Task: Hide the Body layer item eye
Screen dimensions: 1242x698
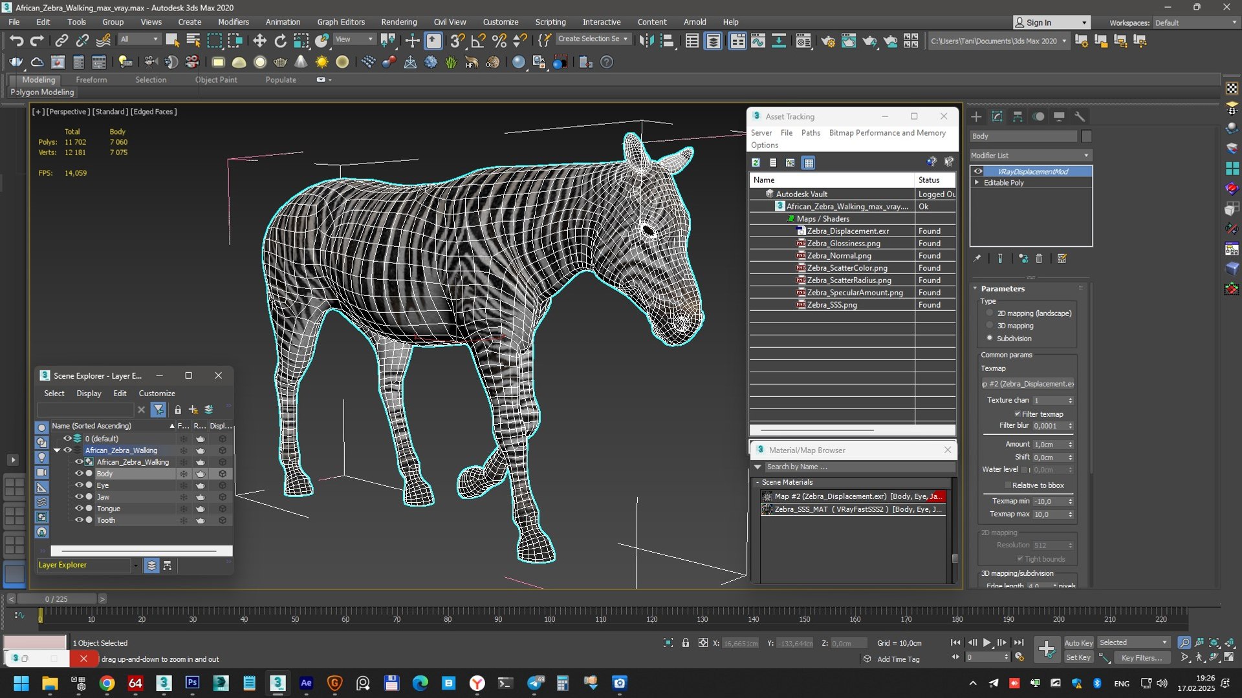Action: 79,474
